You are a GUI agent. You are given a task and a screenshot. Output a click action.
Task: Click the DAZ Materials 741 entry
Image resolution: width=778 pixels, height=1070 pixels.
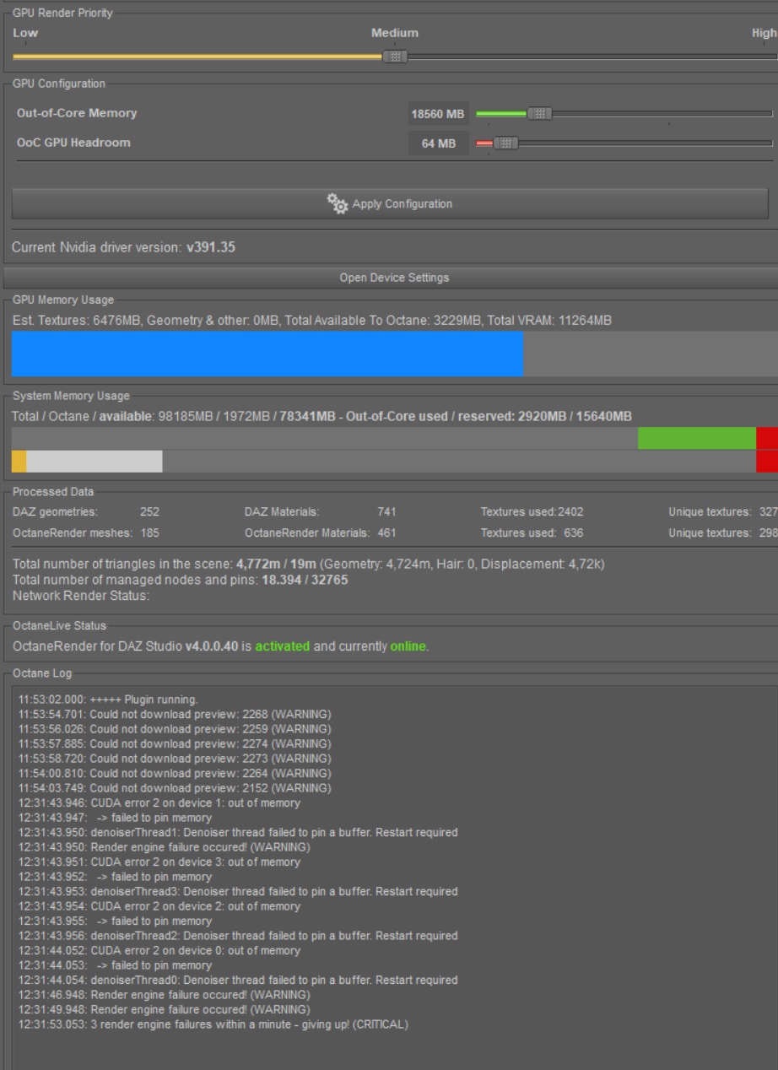[321, 511]
